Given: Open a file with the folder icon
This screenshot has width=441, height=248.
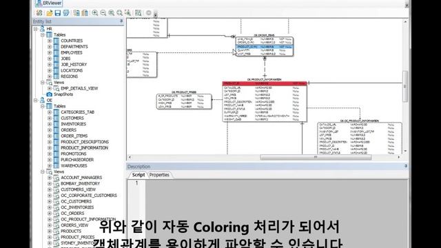Looking at the screenshot, I should click(50, 12).
